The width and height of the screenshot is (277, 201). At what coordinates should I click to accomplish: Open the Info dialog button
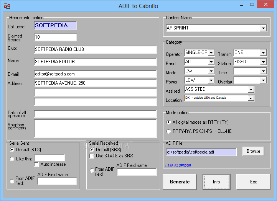216,182
